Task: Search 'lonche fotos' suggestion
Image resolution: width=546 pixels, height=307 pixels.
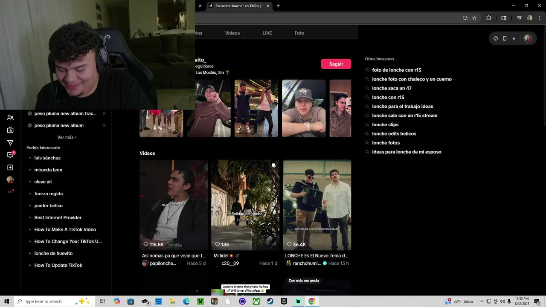Action: 386,143
